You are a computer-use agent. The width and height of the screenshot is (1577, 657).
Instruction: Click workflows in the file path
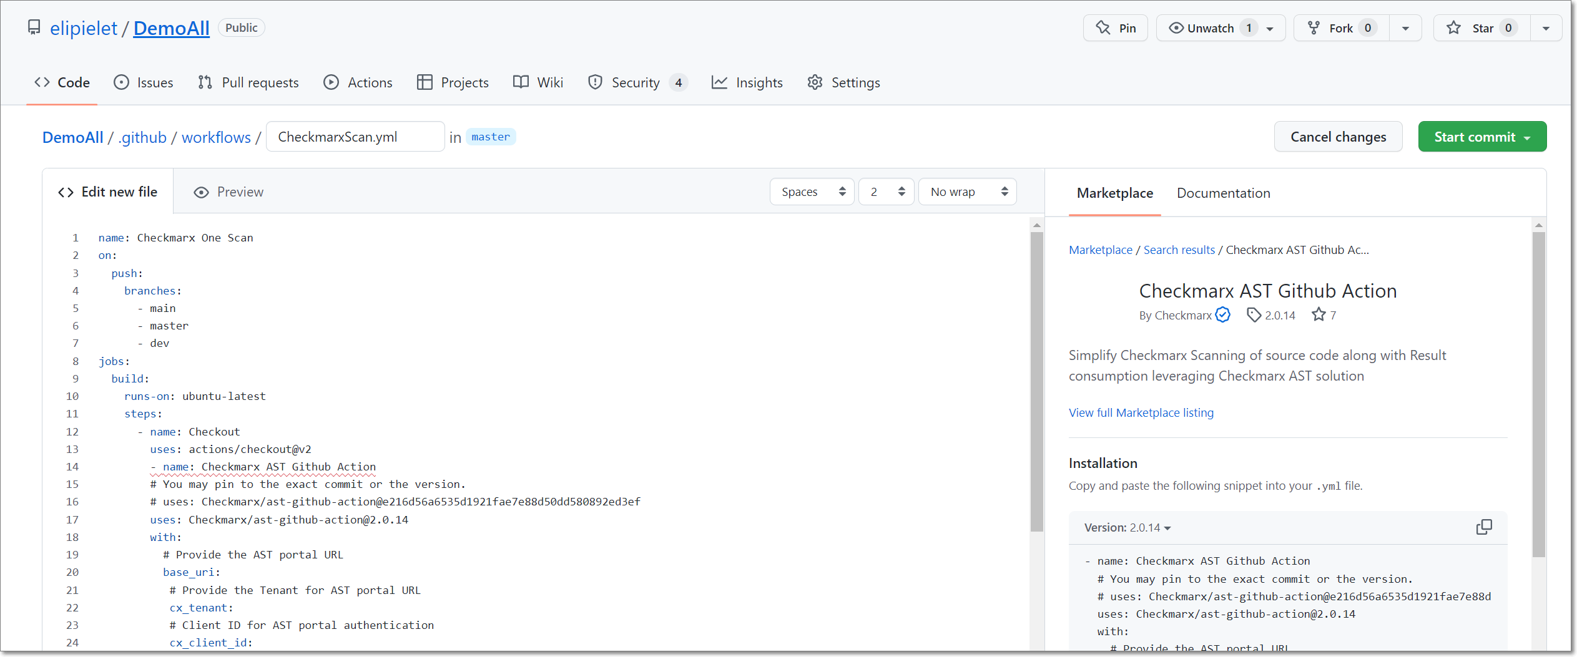click(x=216, y=137)
